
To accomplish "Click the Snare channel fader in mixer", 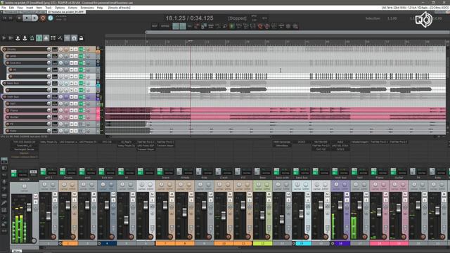I will click(x=165, y=205).
